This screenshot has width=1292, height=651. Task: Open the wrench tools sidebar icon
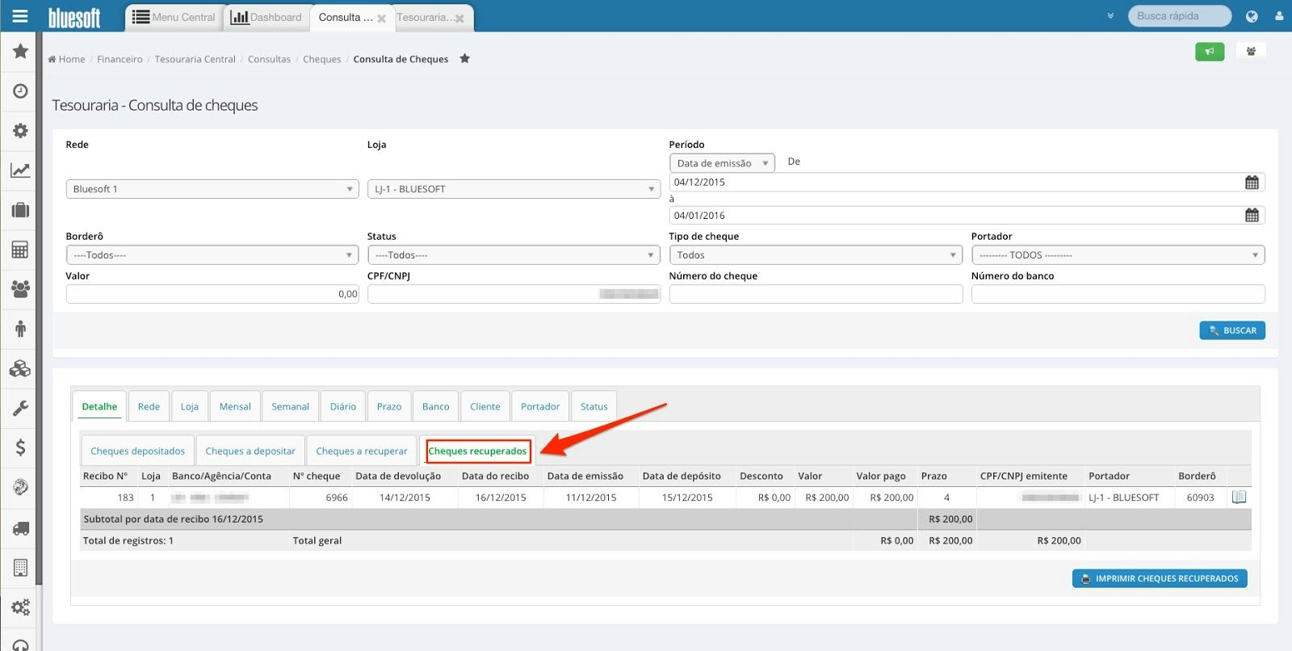[x=20, y=408]
